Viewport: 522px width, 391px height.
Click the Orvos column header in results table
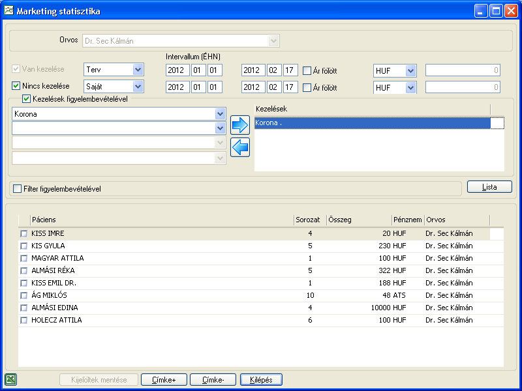click(x=457, y=220)
